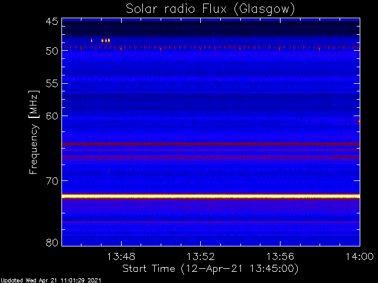Click the bright yellow-white band near 72 MHz
This screenshot has width=378, height=283.
click(211, 197)
